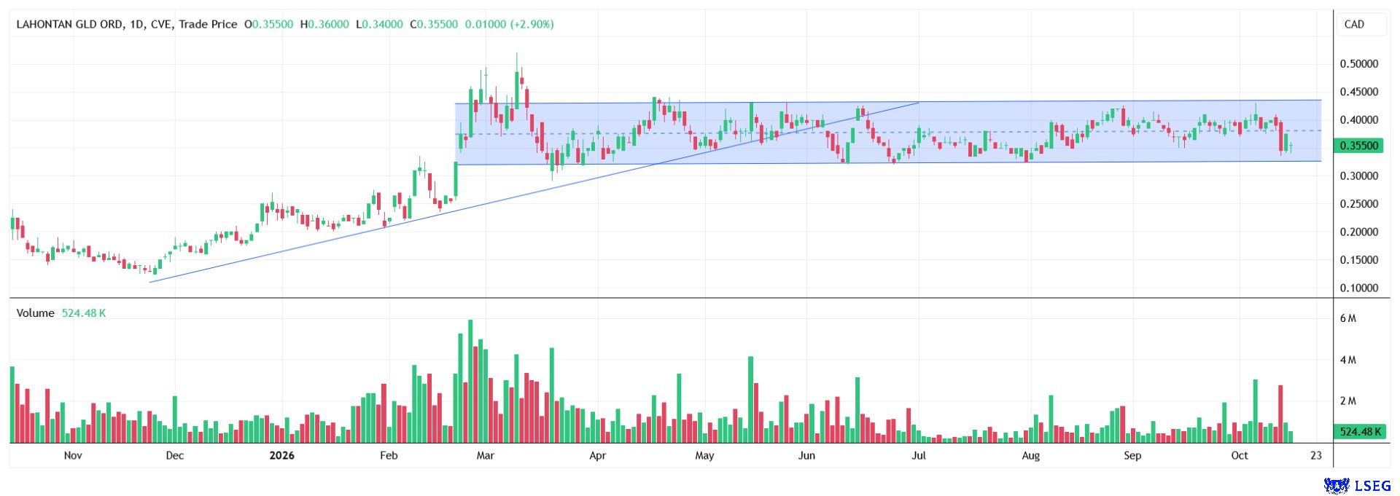Click the 0.15000 price axis label
This screenshot has height=496, width=1400.
click(1359, 260)
